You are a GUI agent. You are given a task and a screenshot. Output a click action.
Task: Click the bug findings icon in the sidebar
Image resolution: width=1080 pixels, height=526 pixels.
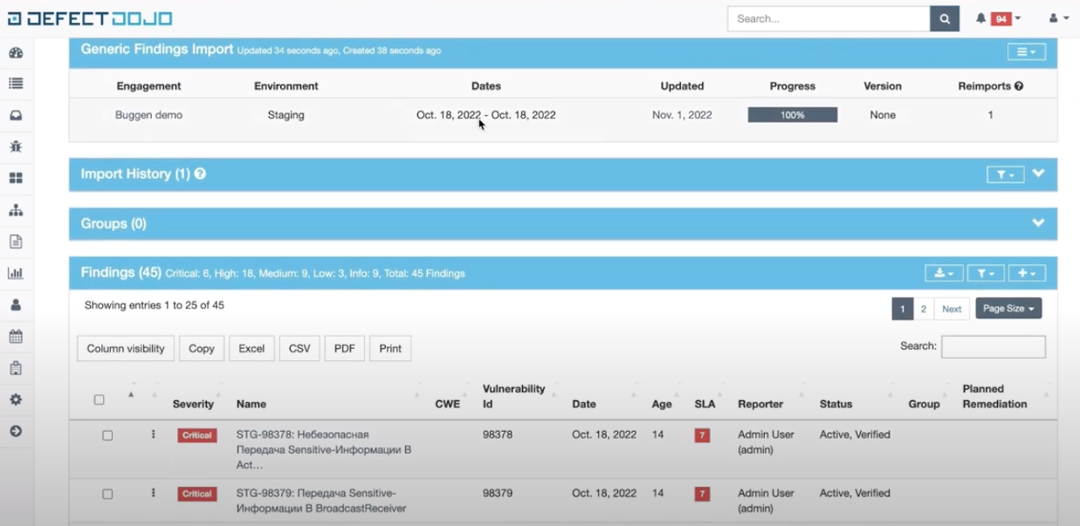(x=16, y=147)
